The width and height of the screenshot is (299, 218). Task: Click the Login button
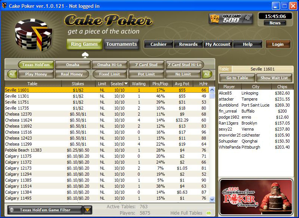pyautogui.click(x=278, y=44)
